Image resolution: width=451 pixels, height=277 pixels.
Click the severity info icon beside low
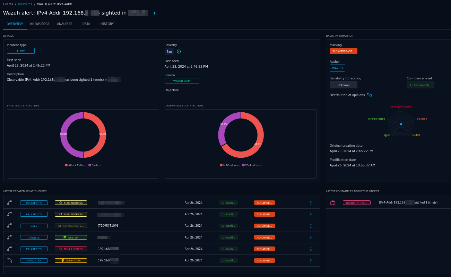click(179, 52)
